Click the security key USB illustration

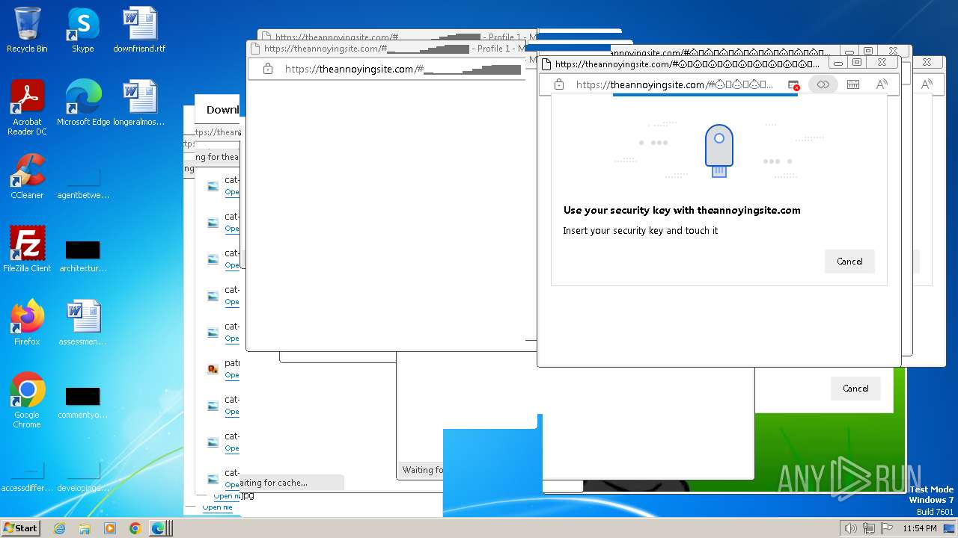pyautogui.click(x=718, y=150)
